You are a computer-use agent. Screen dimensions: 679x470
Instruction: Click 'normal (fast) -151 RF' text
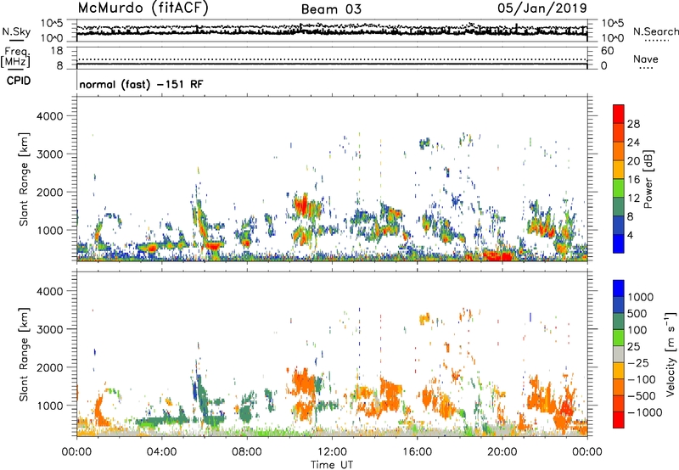pyautogui.click(x=141, y=84)
